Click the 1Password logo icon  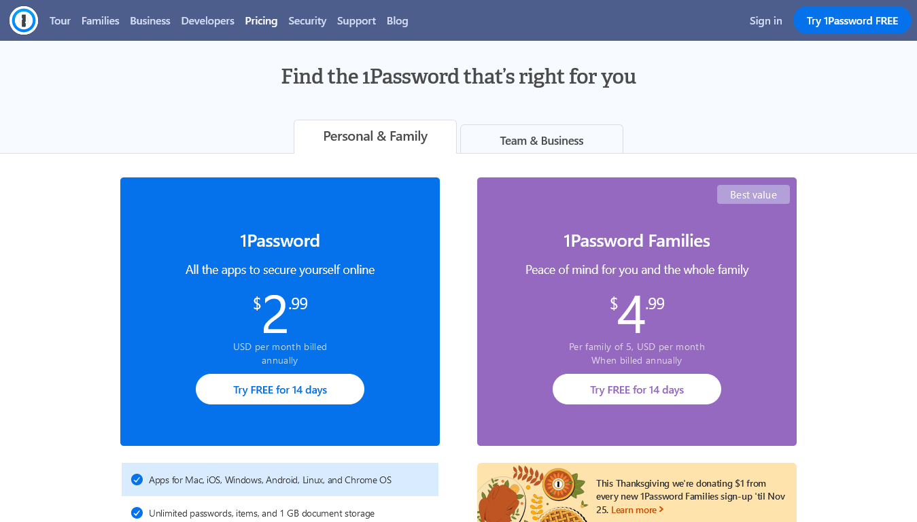(23, 20)
